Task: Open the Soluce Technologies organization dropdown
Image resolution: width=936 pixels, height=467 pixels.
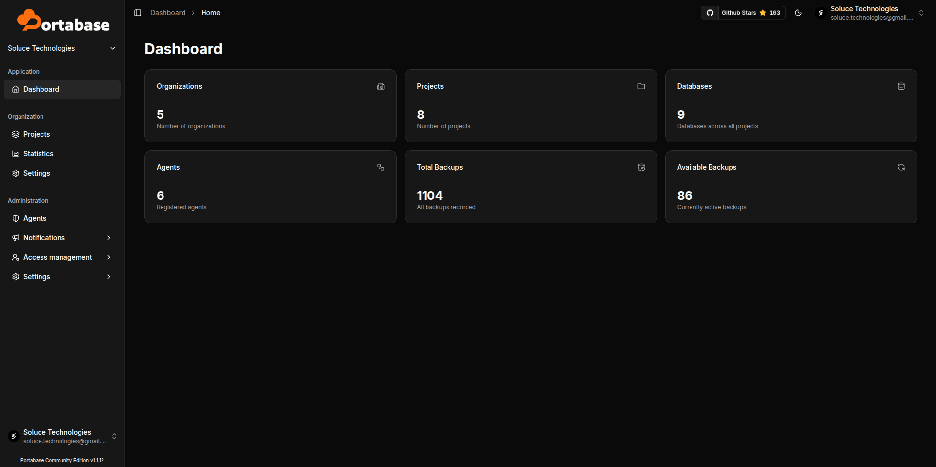Action: click(62, 48)
